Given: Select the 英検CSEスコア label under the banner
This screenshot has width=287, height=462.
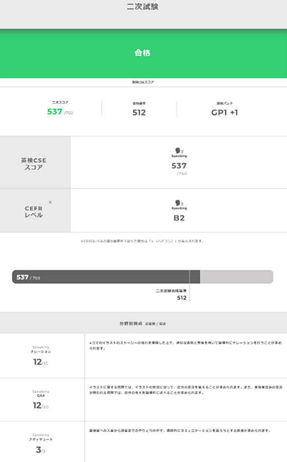Looking at the screenshot, I should point(143,82).
